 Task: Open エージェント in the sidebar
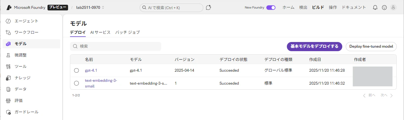point(31,21)
